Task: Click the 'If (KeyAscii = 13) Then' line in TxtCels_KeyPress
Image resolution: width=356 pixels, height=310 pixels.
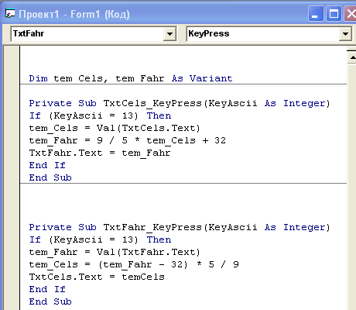Action: tap(100, 115)
